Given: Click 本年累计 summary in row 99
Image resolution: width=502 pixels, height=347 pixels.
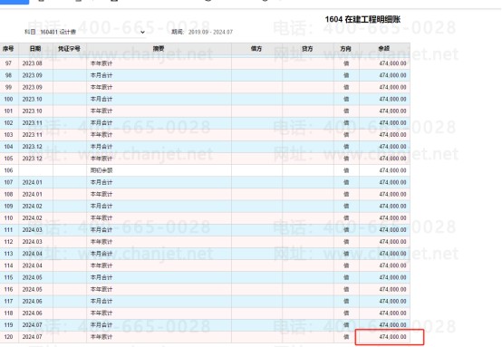Looking at the screenshot, I should 101,87.
